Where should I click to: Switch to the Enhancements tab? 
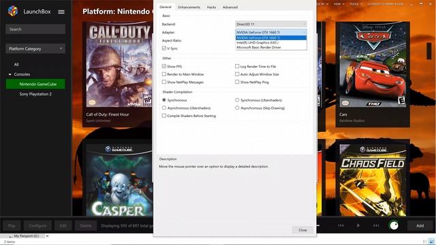click(189, 7)
